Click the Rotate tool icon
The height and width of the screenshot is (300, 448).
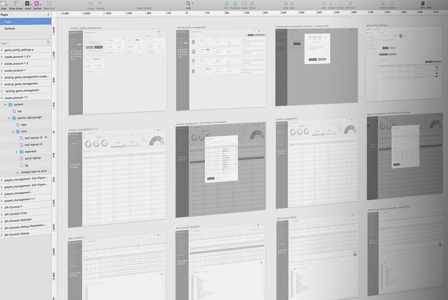click(244, 3)
